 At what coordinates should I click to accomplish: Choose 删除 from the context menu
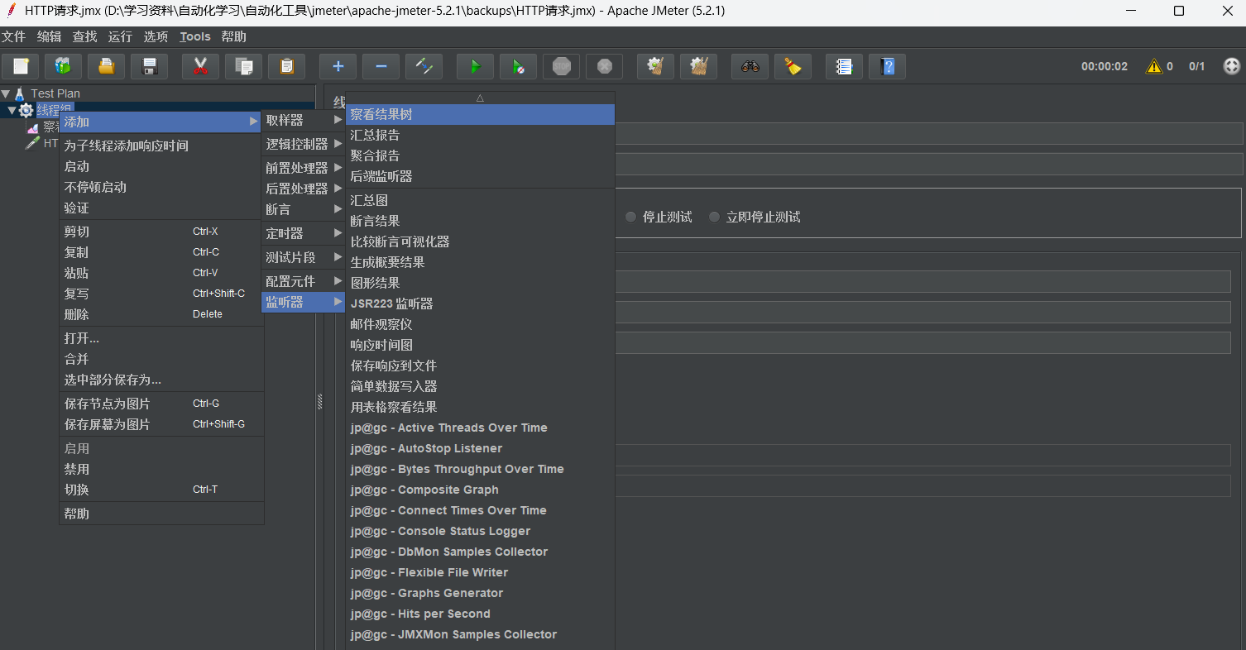coord(161,314)
